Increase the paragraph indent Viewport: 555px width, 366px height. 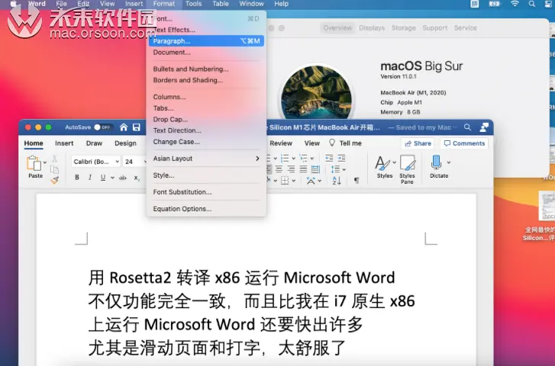coord(341,158)
